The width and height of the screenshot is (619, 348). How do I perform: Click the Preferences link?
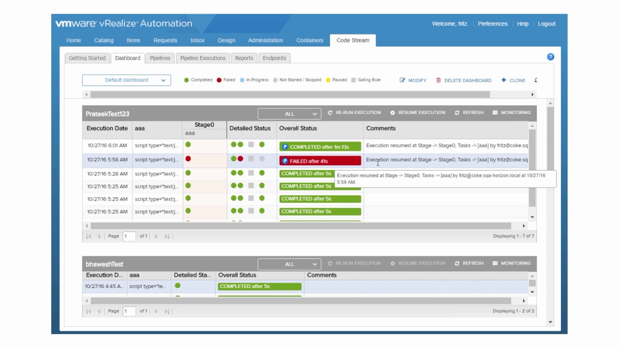click(492, 23)
